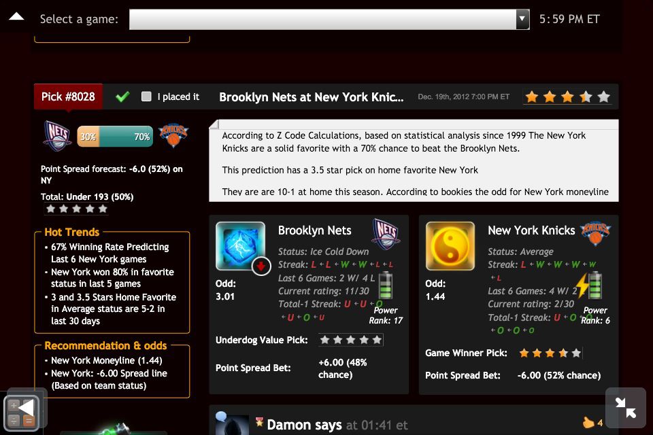
Task: Click 'Current rating: 2/30' text
Action: [x=531, y=304]
